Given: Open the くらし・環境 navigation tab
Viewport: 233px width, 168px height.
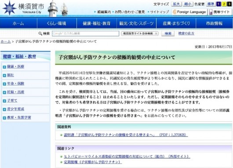Looking at the screenshot, I should (x=57, y=23).
